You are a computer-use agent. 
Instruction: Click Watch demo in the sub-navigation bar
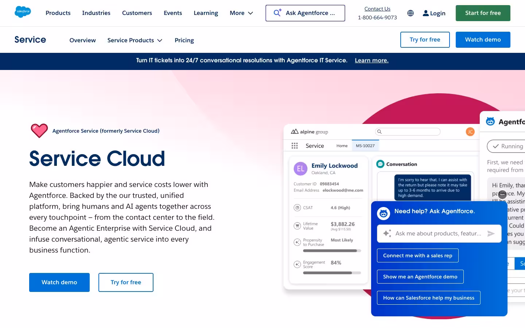(x=483, y=40)
